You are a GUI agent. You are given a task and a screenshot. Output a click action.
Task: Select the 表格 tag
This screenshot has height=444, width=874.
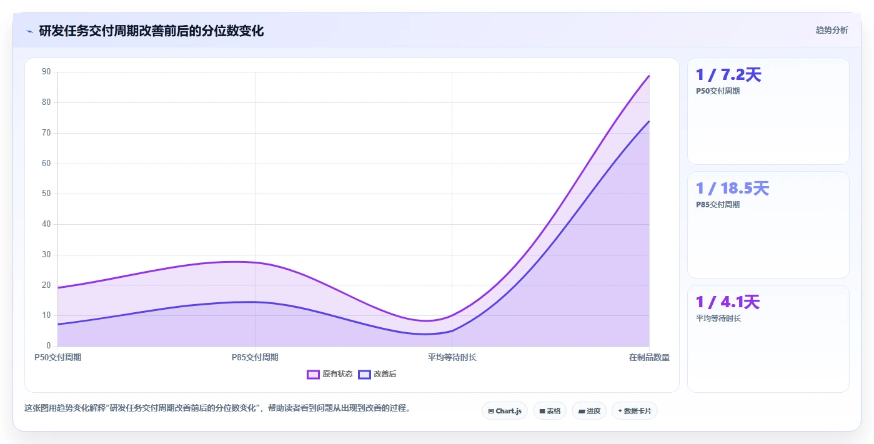coord(550,411)
